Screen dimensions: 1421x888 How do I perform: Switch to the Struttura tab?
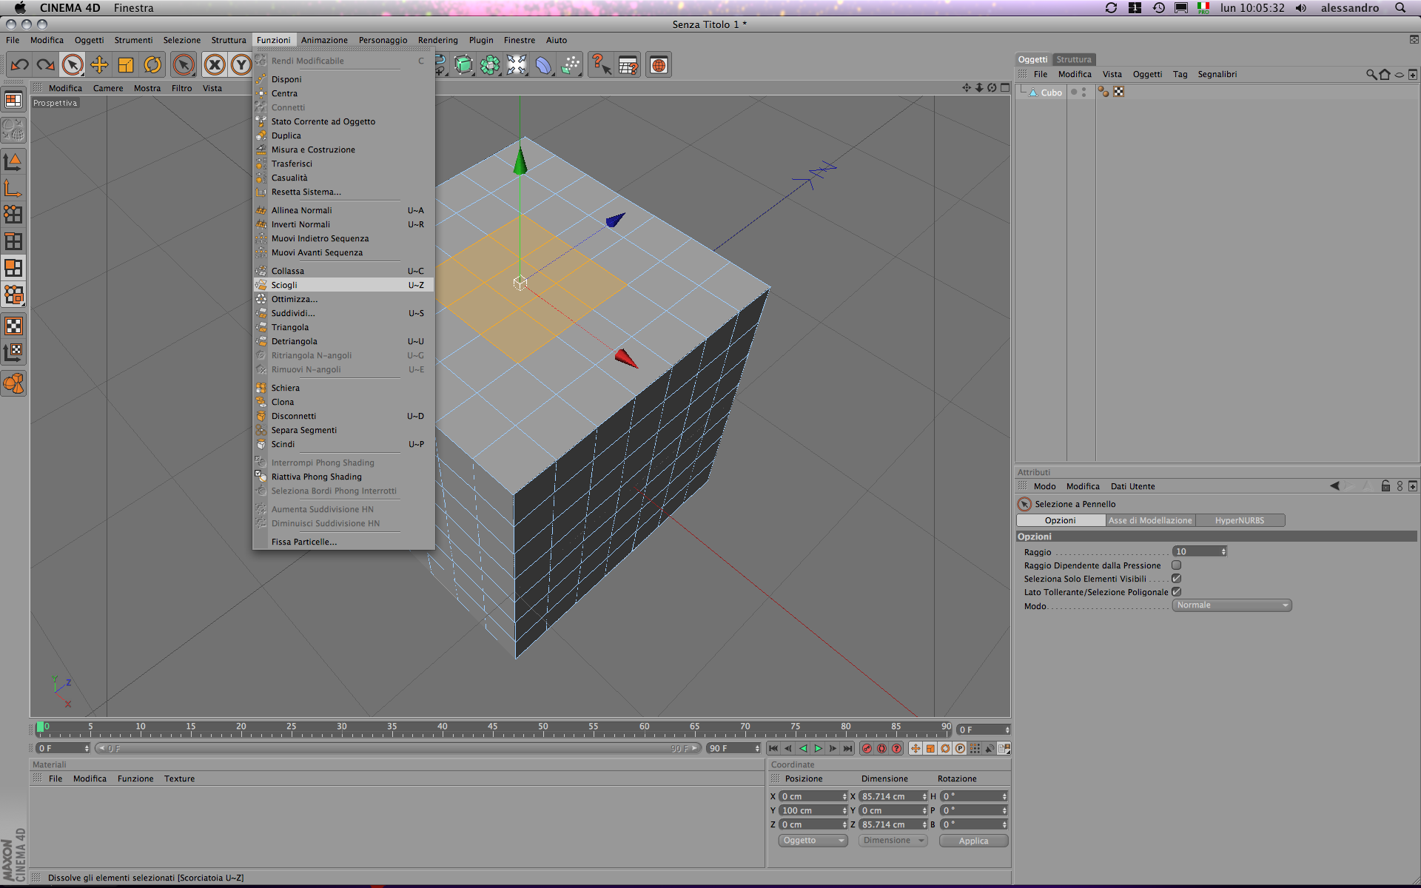(x=1073, y=59)
